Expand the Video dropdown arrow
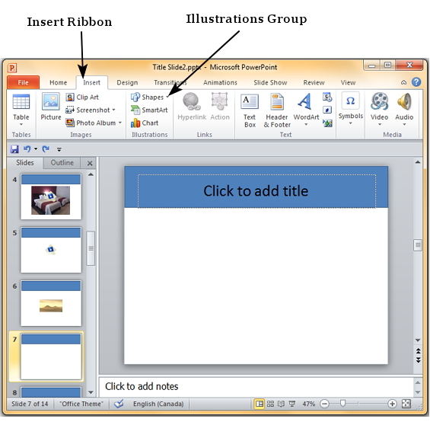 point(380,124)
